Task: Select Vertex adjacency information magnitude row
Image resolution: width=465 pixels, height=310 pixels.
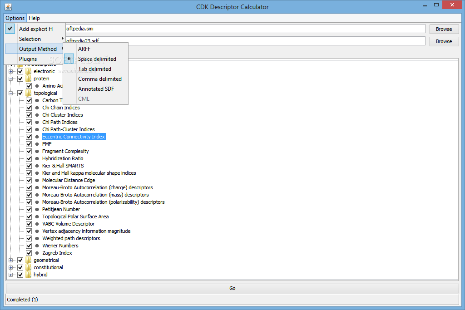Action: coord(86,231)
